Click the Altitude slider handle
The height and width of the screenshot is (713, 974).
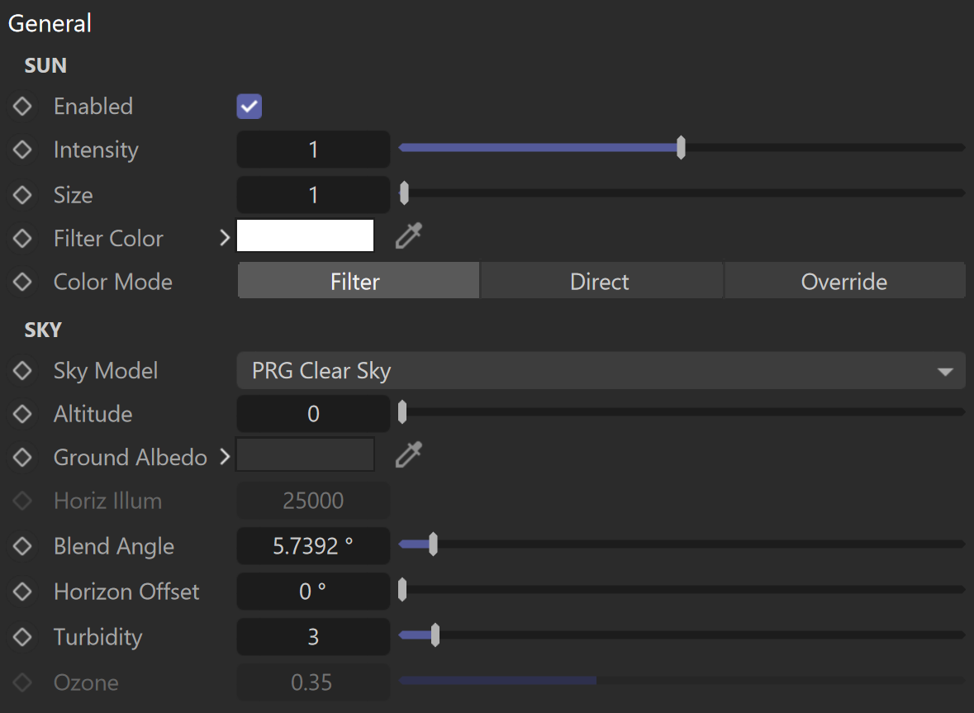tap(402, 411)
